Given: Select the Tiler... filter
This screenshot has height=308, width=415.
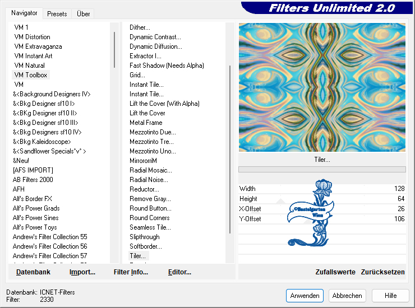Looking at the screenshot, I should [x=138, y=256].
